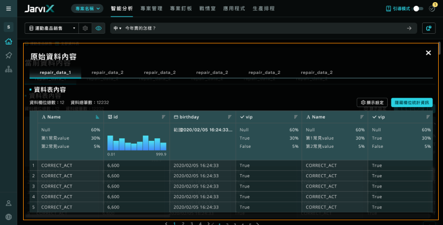Click the 資料欄位總數：12 label

coord(47,102)
